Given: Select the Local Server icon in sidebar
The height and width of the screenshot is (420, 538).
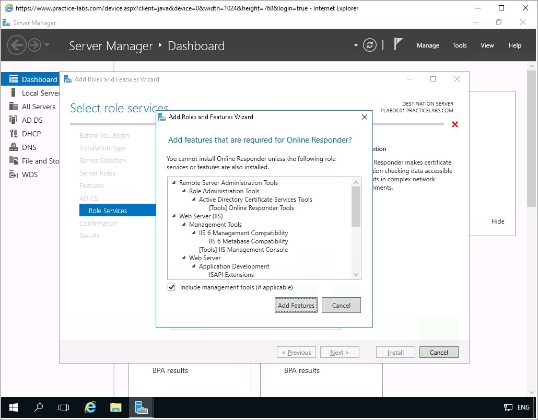Looking at the screenshot, I should click(14, 92).
